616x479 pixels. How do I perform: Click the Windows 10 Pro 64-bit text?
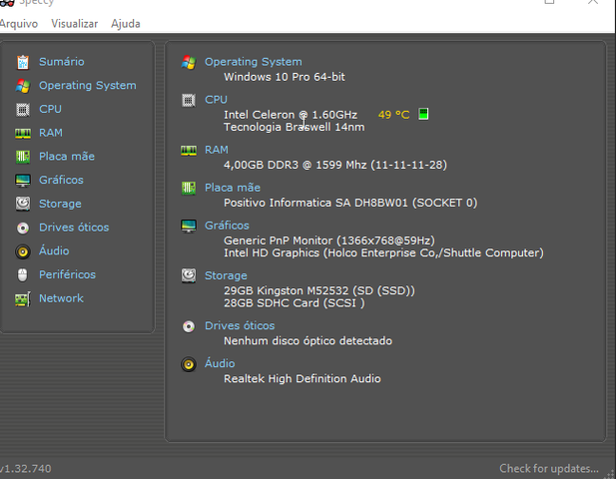[x=285, y=77]
